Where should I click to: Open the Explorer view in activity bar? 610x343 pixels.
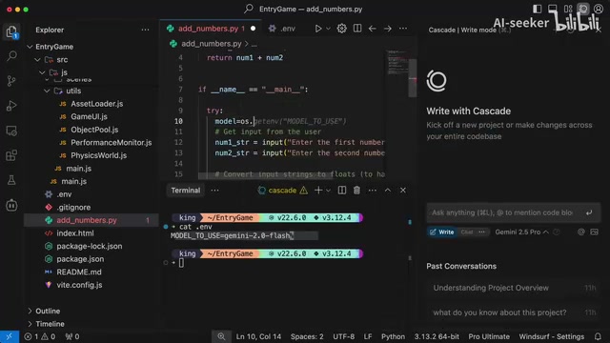point(11,31)
